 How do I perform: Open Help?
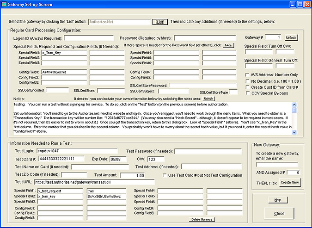tap(278, 200)
